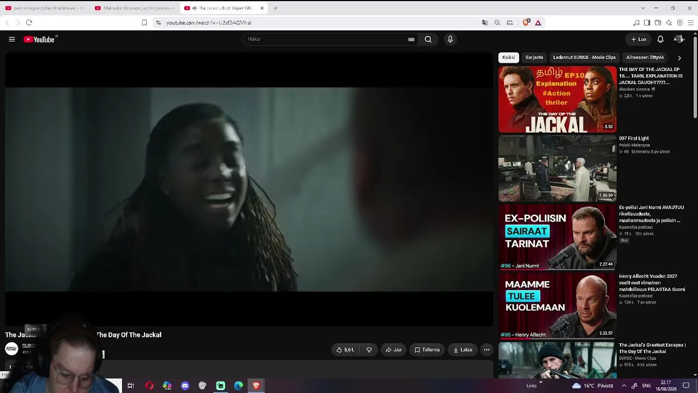Open Brave Shields lion icon
The height and width of the screenshot is (393, 698).
pos(526,23)
